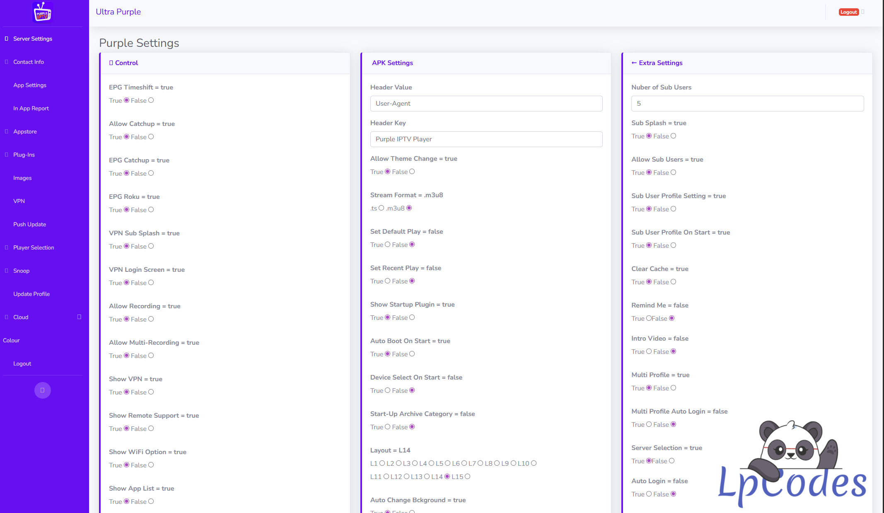Open the VPN menu item

click(19, 201)
